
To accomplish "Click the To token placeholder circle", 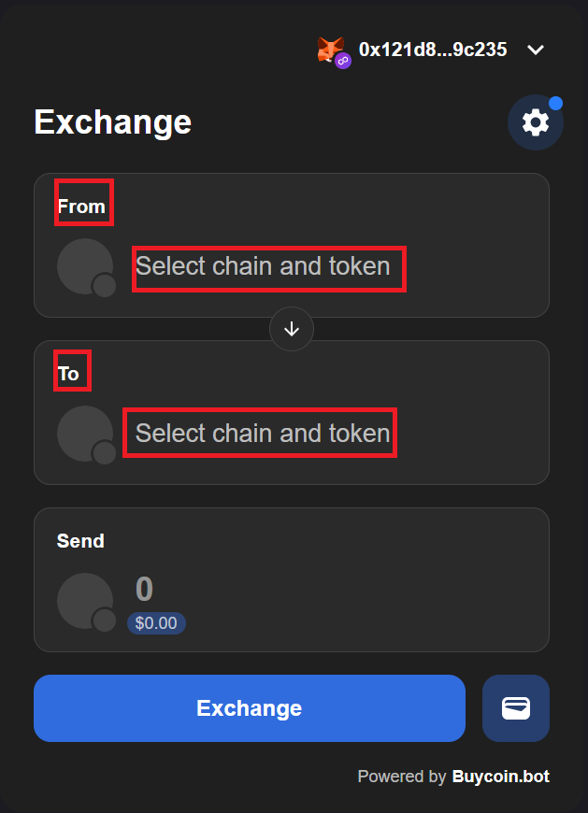I will coord(83,432).
